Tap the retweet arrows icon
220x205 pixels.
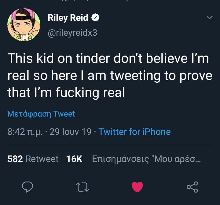coord(82,187)
